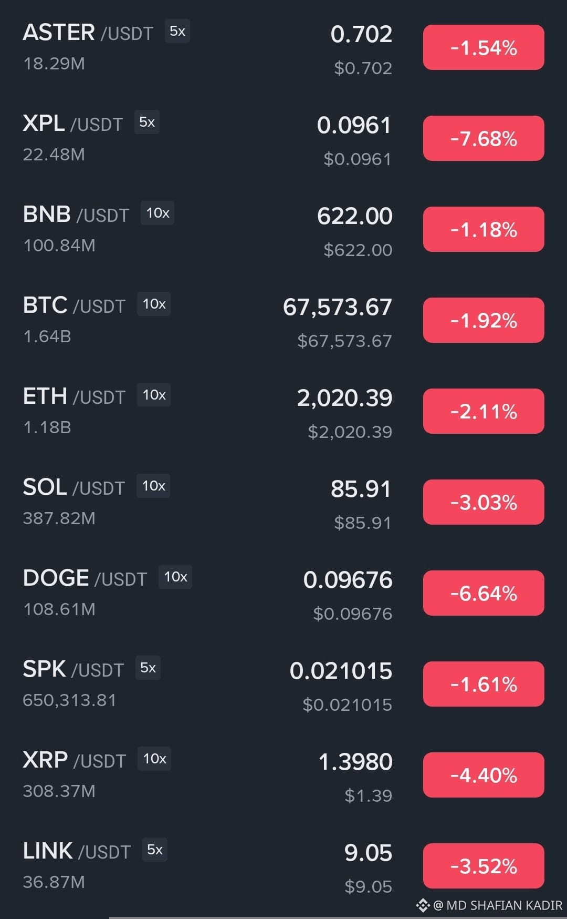
Task: Open the XRP/USDT trading pair
Action: pos(283,775)
